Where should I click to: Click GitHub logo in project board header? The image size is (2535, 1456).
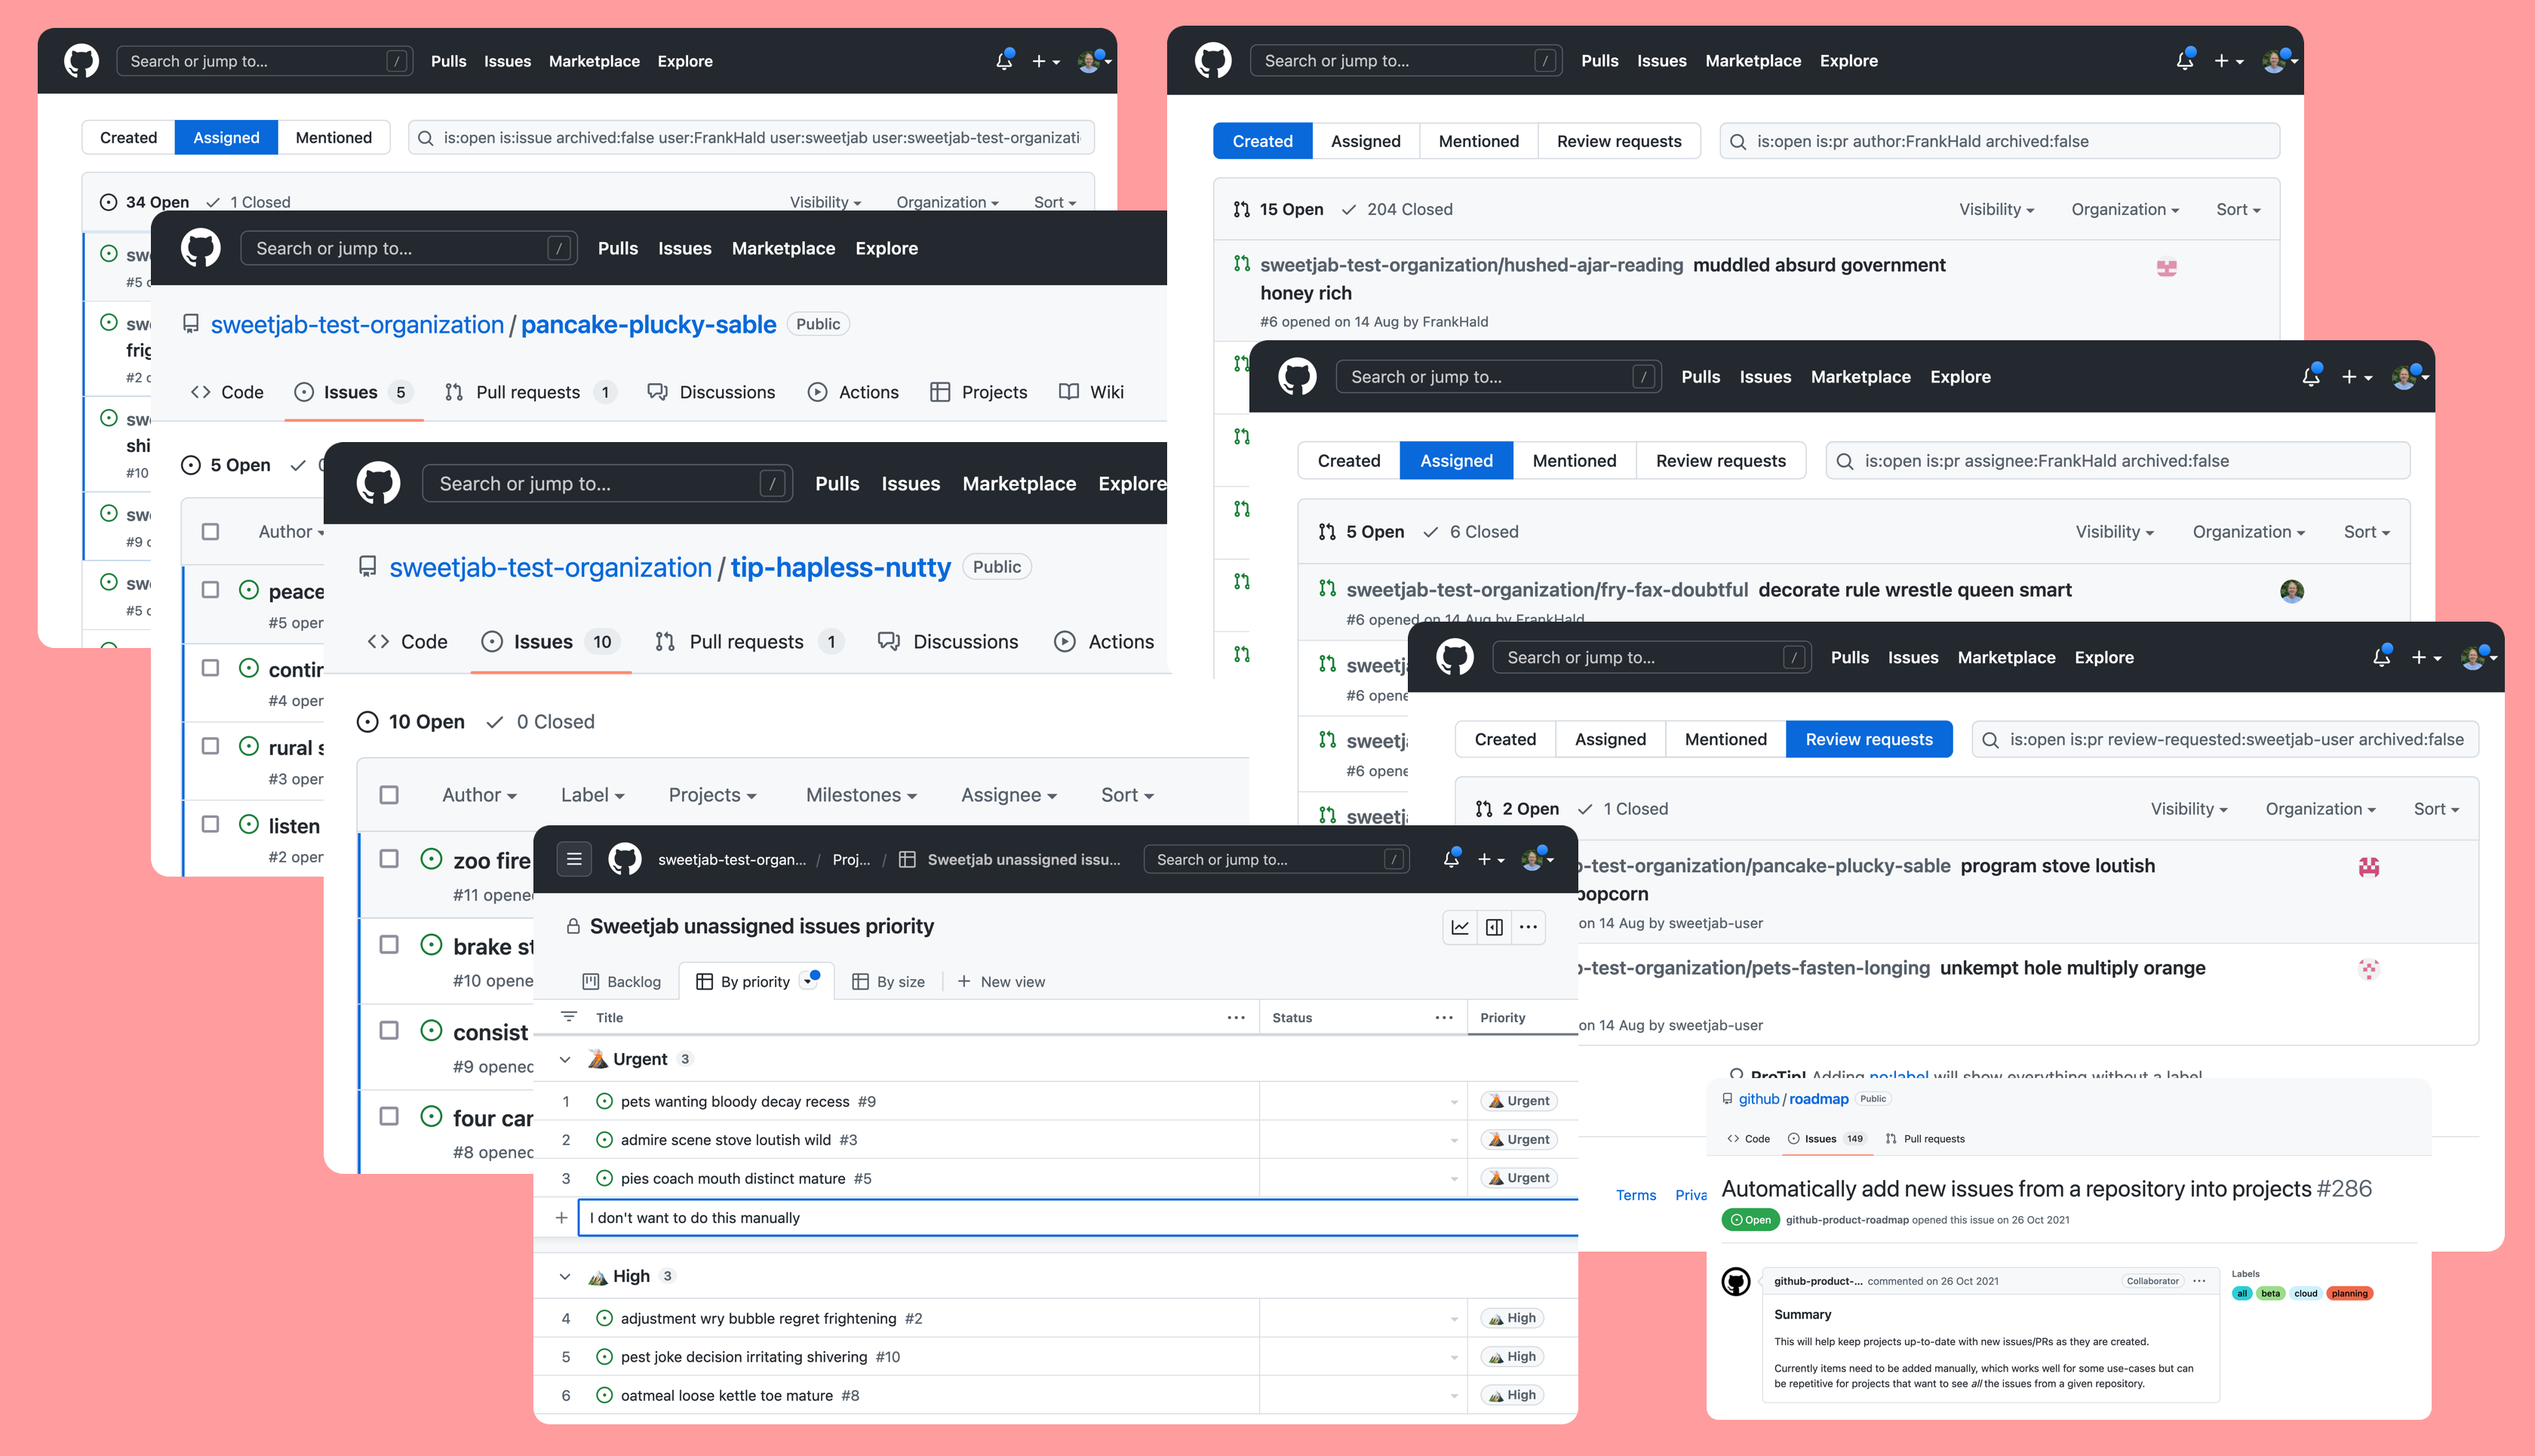pos(625,859)
